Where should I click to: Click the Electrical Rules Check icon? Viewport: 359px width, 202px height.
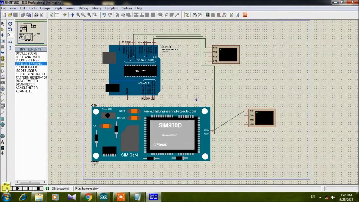237,15
